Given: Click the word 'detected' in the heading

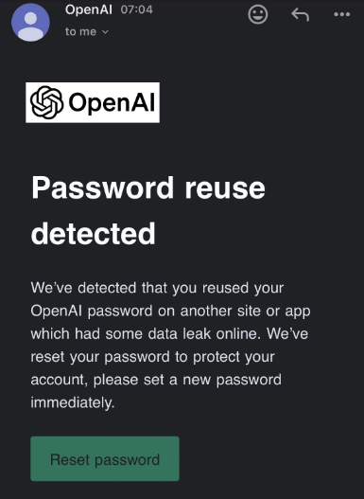Looking at the screenshot, I should point(94,234).
